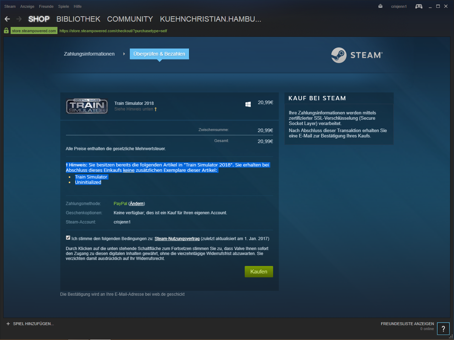
Task: Open the Steam menu
Action: (10, 6)
